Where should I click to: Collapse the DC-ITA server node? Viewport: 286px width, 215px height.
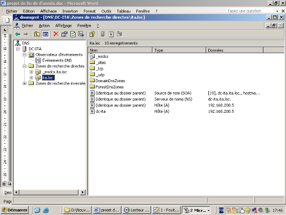click(18, 49)
